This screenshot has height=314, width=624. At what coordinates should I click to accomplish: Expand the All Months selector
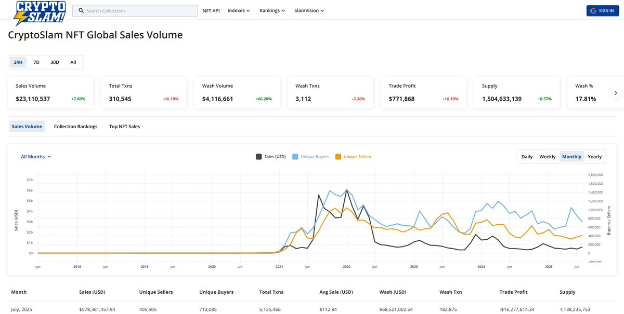click(36, 156)
